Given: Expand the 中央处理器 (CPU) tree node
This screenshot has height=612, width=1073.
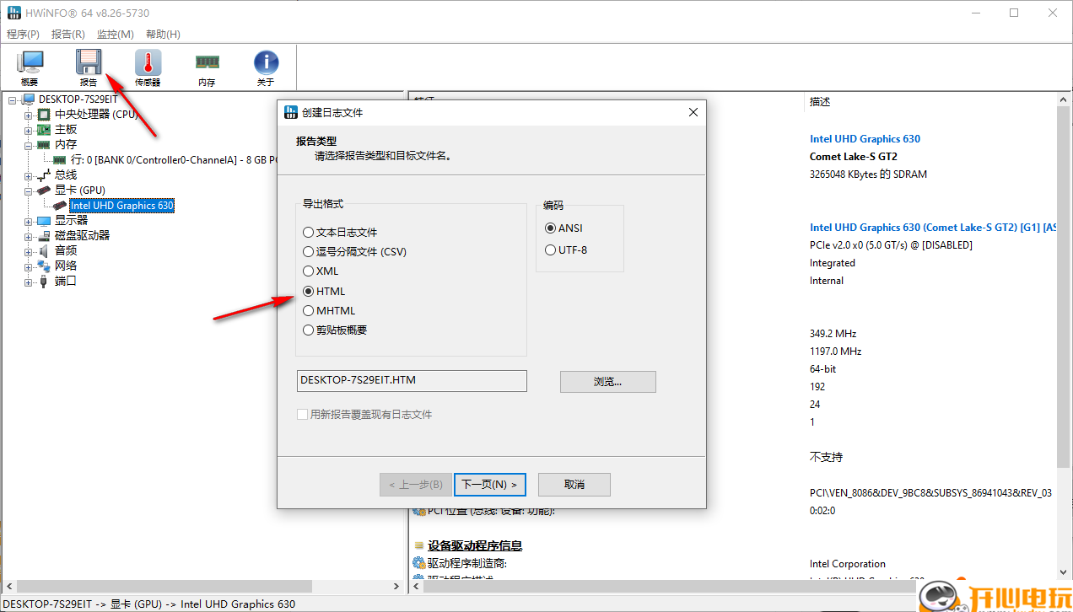Looking at the screenshot, I should click(x=28, y=114).
